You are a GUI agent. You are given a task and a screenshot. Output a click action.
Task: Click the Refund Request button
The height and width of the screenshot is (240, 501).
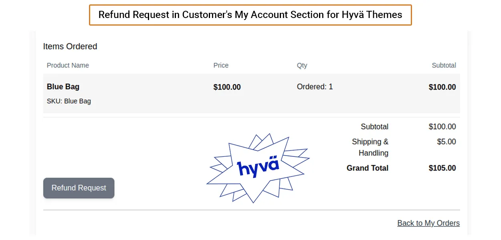[79, 188]
